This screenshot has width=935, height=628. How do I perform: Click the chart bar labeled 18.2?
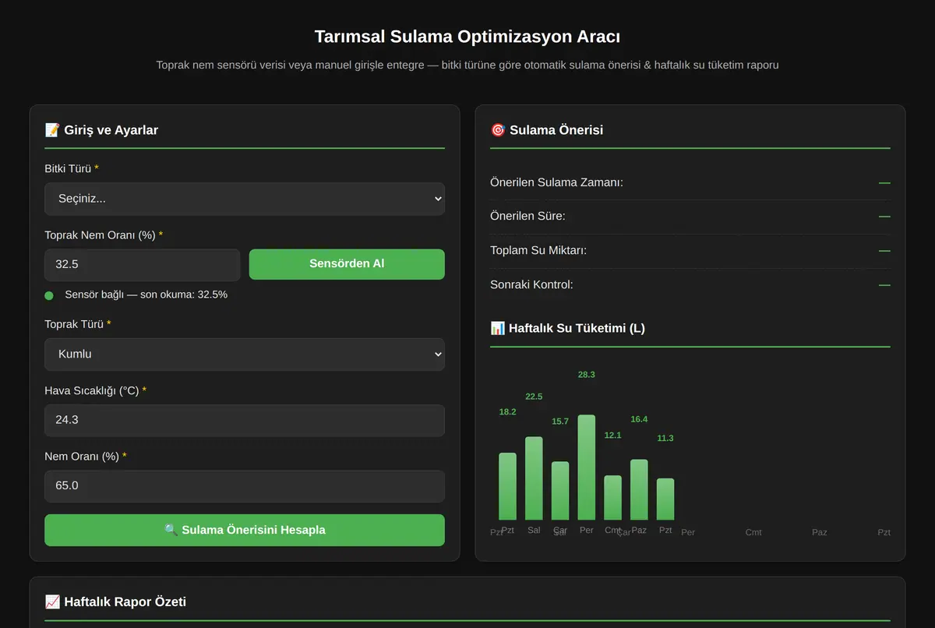(x=507, y=486)
